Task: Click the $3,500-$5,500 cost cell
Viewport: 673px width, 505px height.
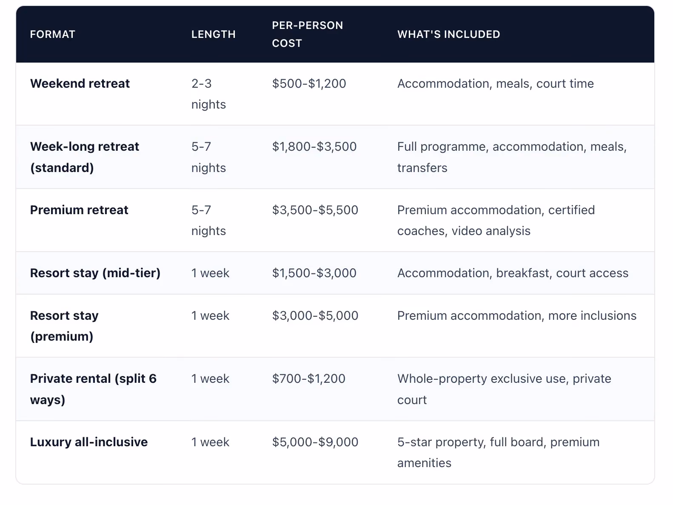Action: 315,210
